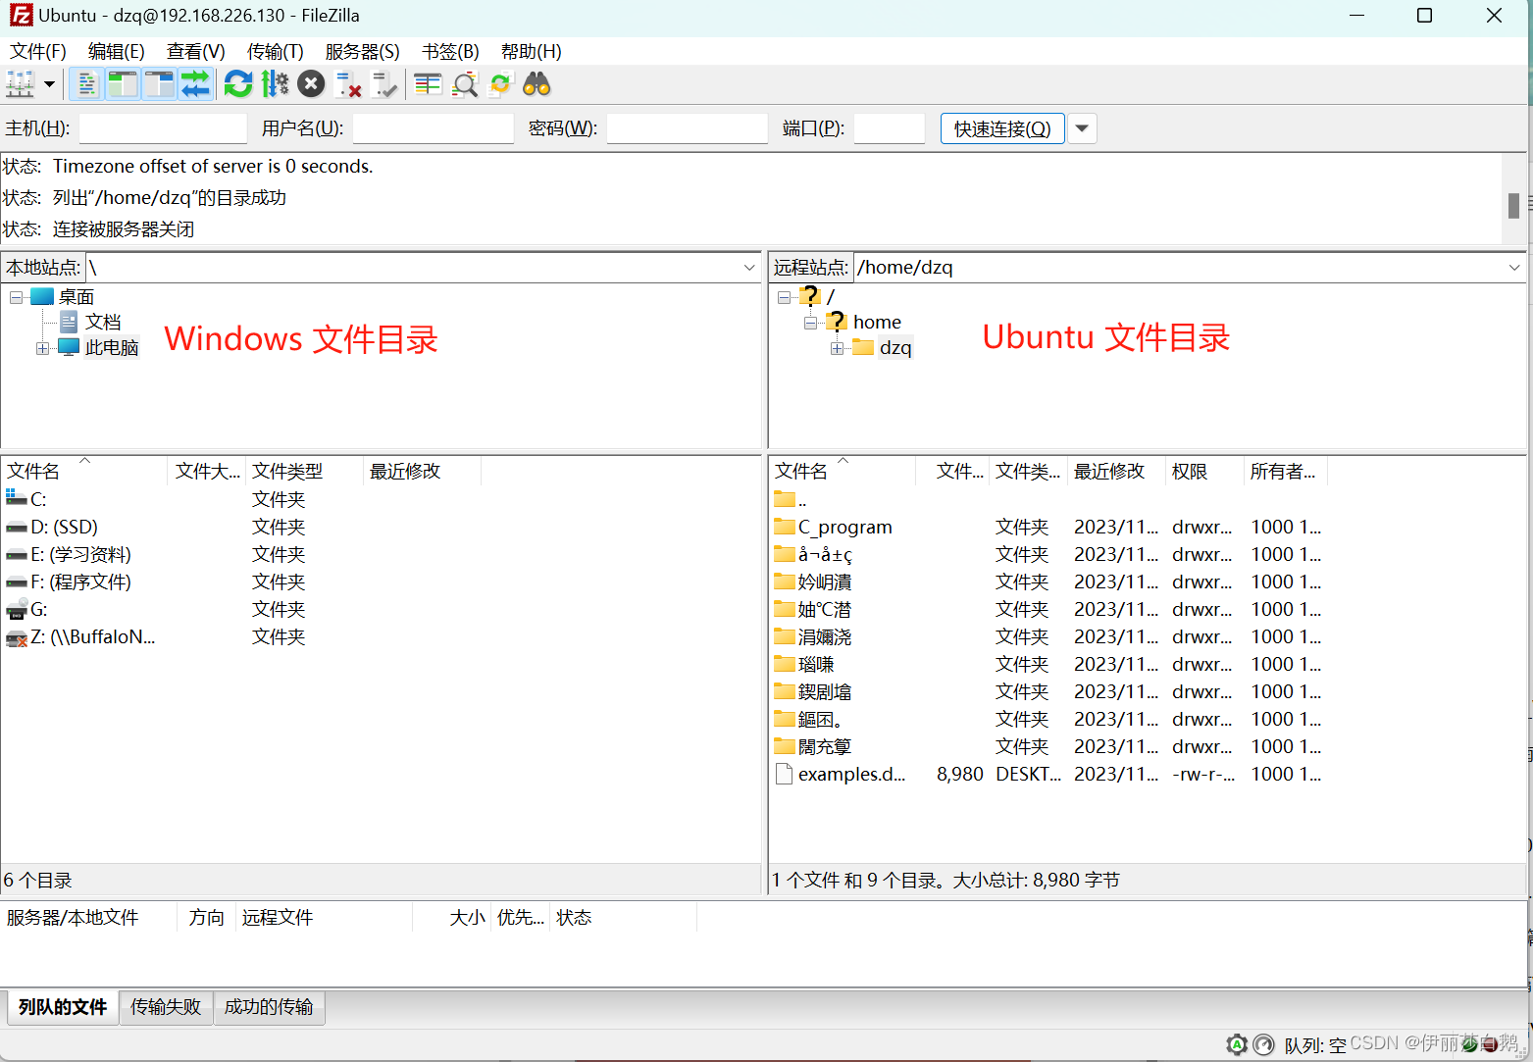Refresh the file and folder lists
Image resolution: width=1533 pixels, height=1062 pixels.
[x=238, y=84]
